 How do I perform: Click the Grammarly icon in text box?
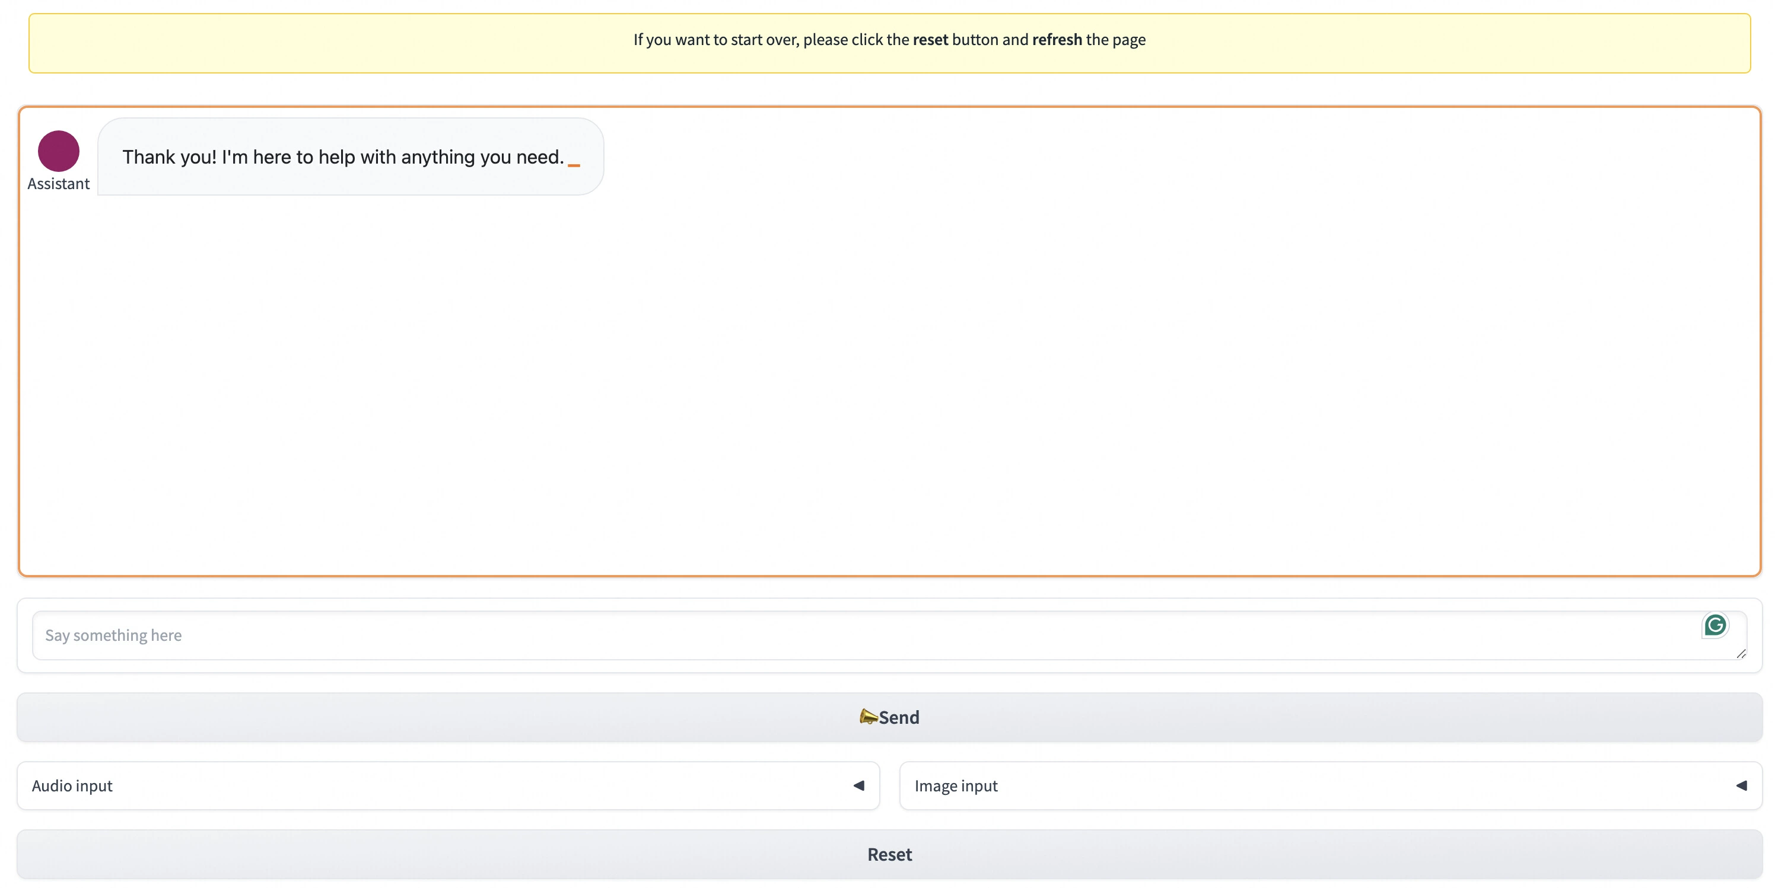click(1714, 625)
